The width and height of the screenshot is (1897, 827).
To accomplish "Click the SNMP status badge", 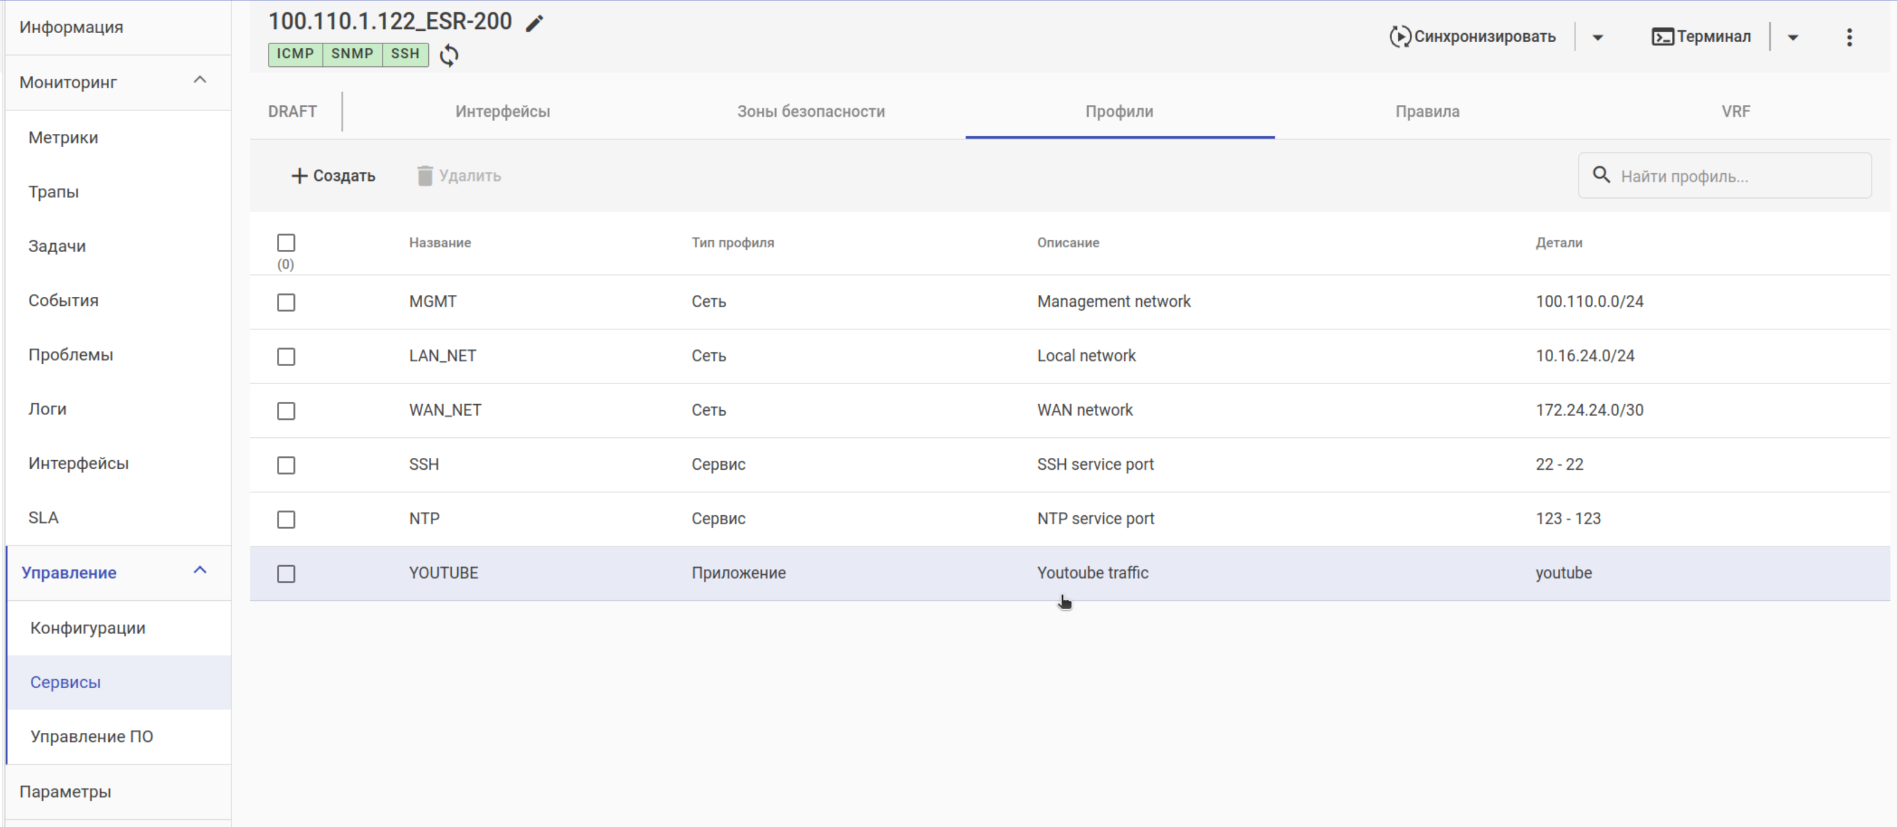I will (x=352, y=54).
